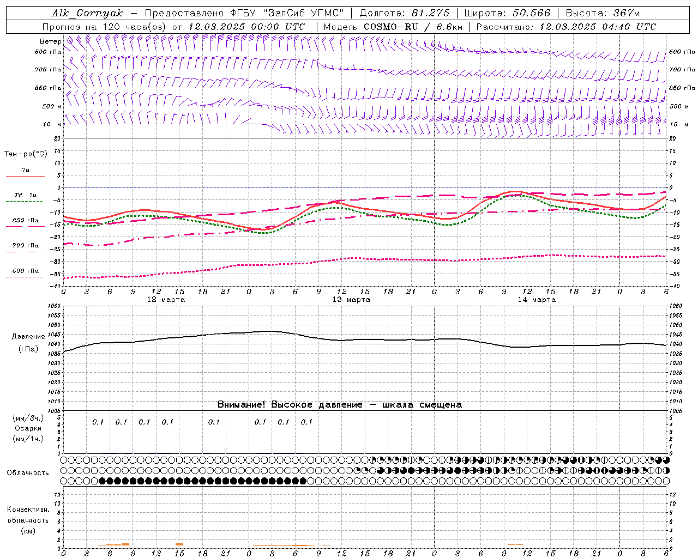
Task: Click the Td 2м legend entry
Action: (25, 195)
